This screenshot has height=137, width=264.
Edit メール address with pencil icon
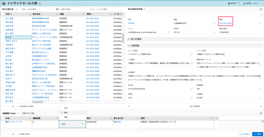click(169, 32)
